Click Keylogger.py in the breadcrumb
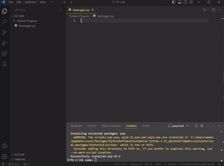The width and height of the screenshot is (224, 166). [106, 16]
